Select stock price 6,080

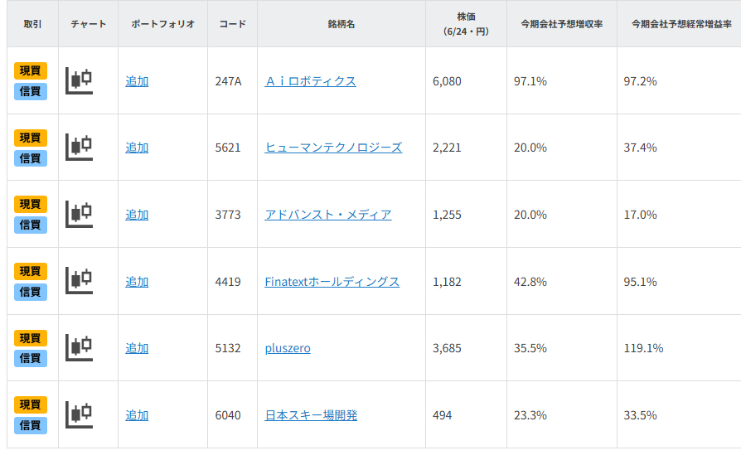tap(447, 81)
